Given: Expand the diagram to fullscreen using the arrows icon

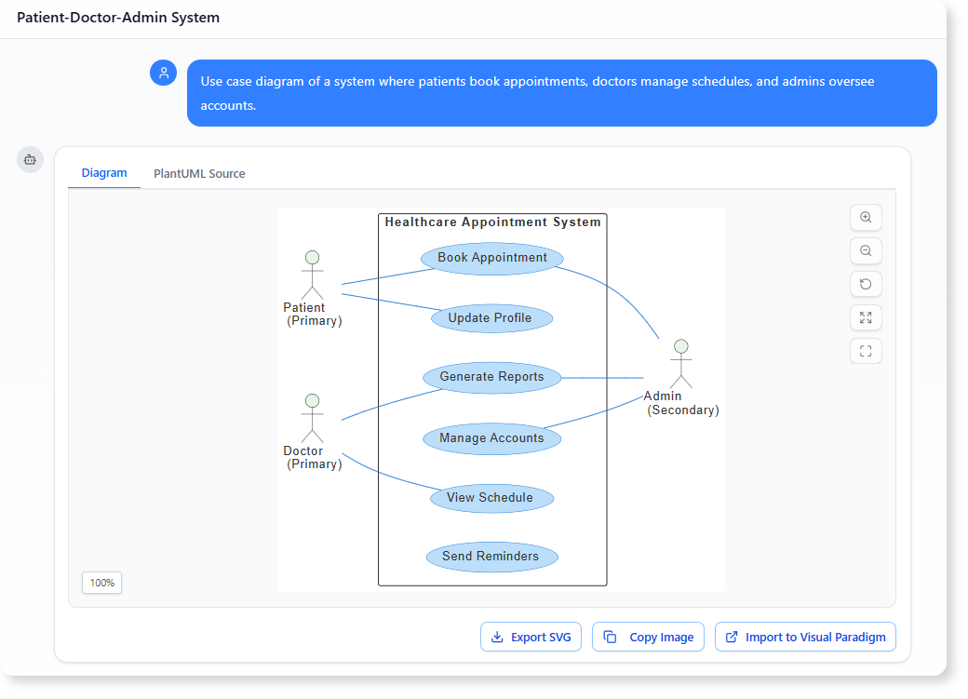Looking at the screenshot, I should tap(866, 317).
